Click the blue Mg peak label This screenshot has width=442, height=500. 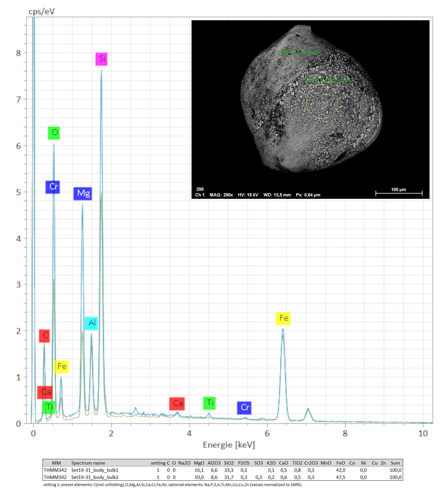pos(83,193)
